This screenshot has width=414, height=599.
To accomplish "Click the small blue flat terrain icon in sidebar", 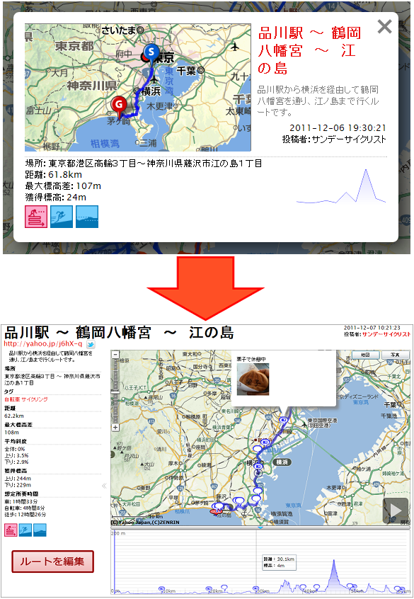I will (40, 530).
